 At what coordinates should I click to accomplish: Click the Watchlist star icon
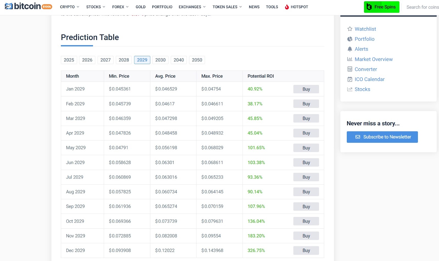(350, 29)
